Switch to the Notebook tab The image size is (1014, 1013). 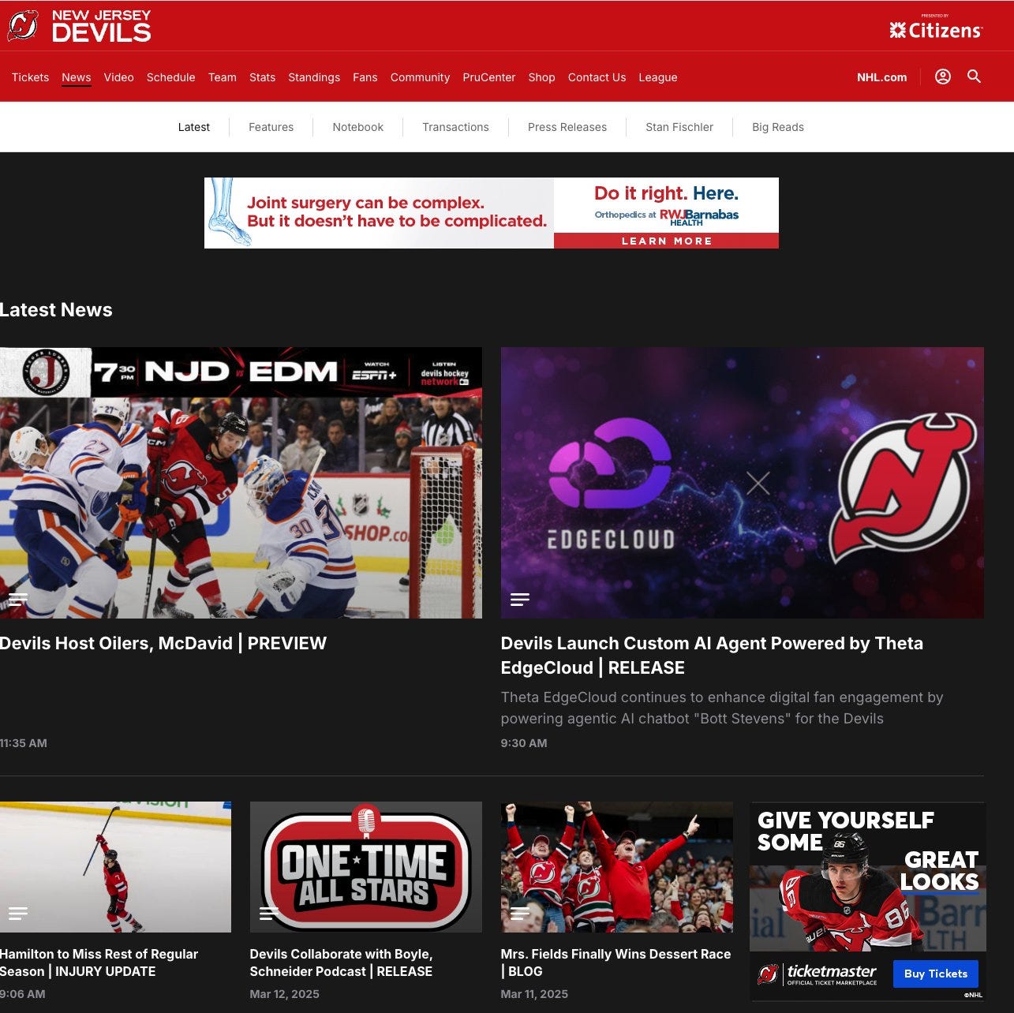point(358,127)
